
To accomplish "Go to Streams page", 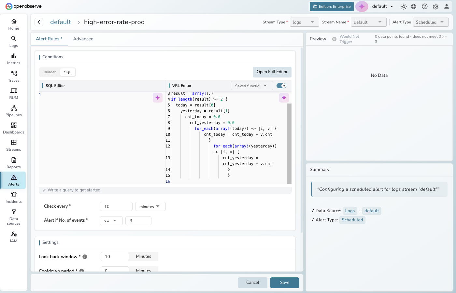I will coord(14,146).
